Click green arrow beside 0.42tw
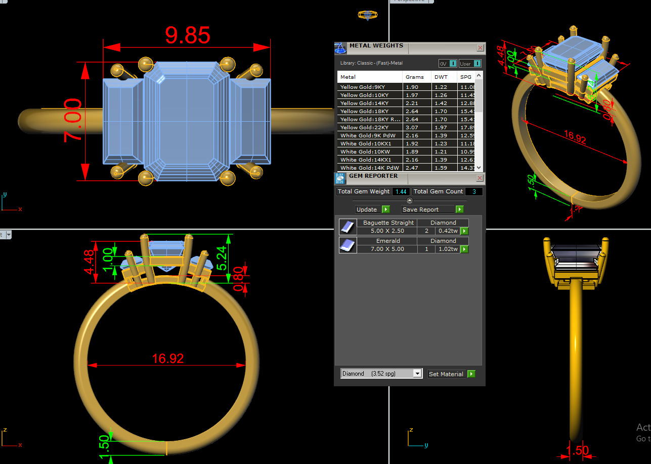The image size is (651, 464). click(464, 231)
